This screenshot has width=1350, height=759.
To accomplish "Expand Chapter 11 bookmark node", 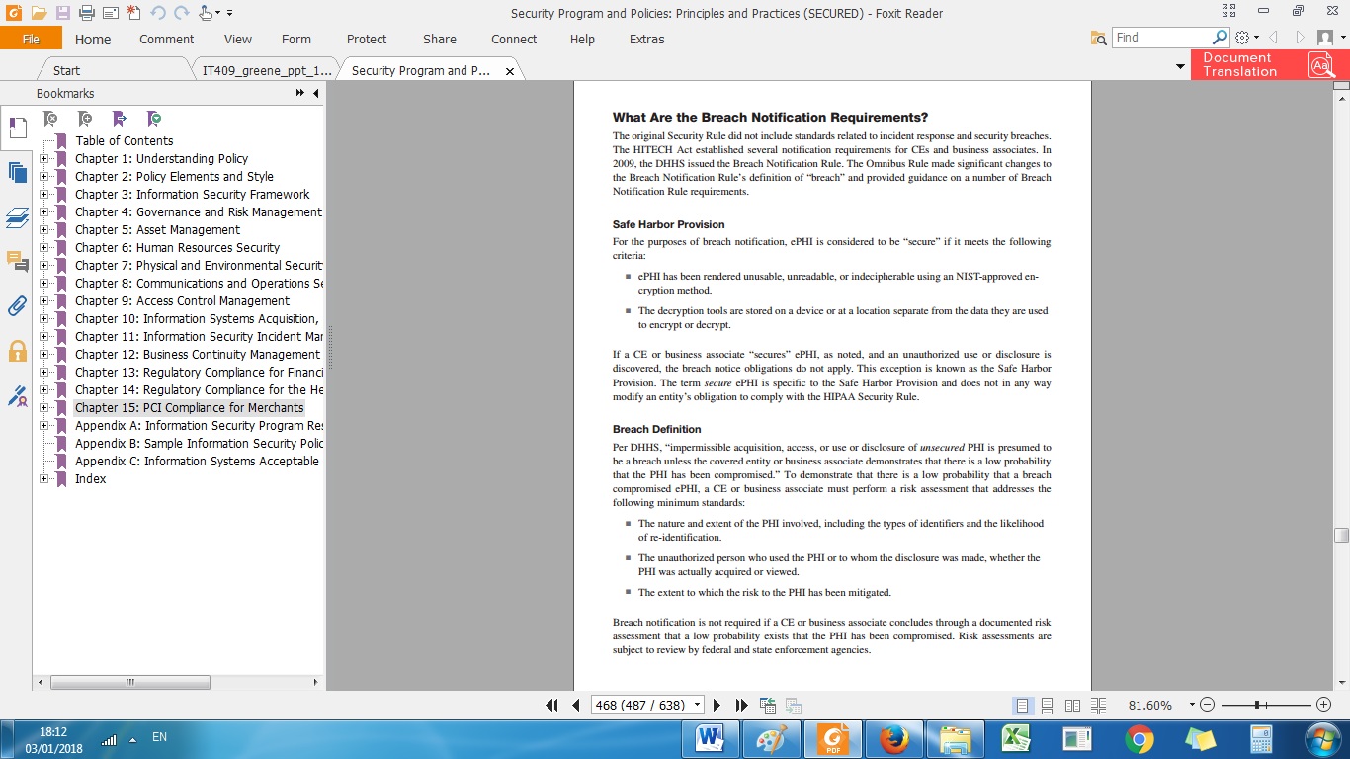I will [x=44, y=337].
